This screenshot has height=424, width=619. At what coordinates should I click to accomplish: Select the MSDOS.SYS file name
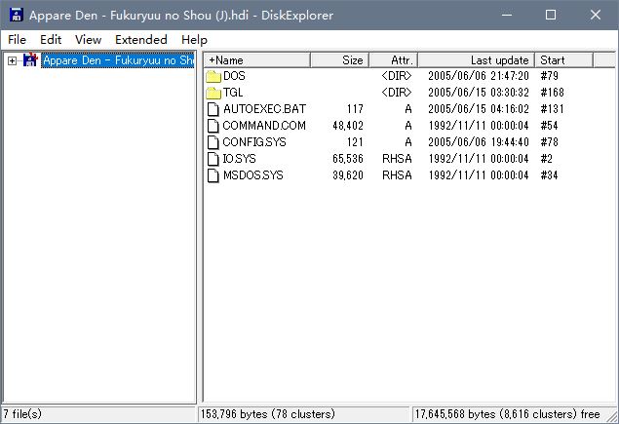(253, 175)
